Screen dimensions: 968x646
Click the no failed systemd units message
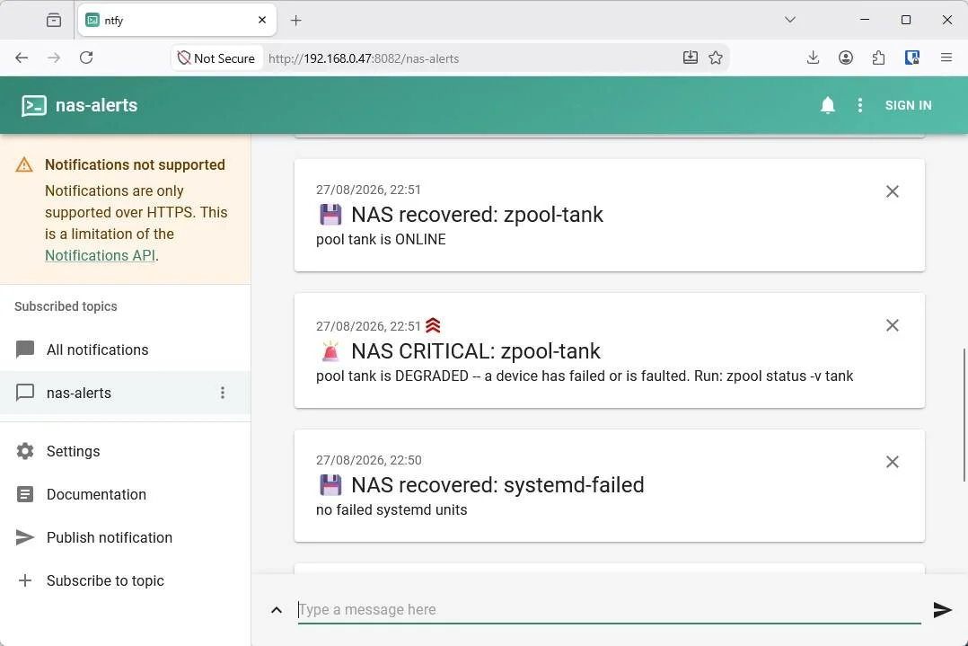(x=392, y=510)
